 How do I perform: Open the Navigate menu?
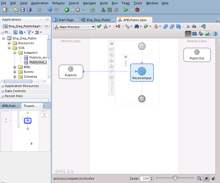click(x=90, y=3)
